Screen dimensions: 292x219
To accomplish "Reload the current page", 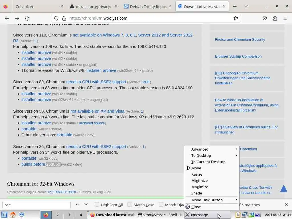I will [x=27, y=18].
